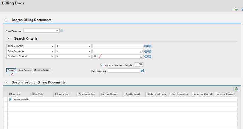Collapse the Search Criteria section
Image resolution: width=243 pixels, height=129 pixels.
[9, 38]
